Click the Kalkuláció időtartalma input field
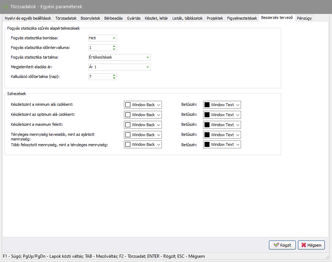 (x=100, y=77)
